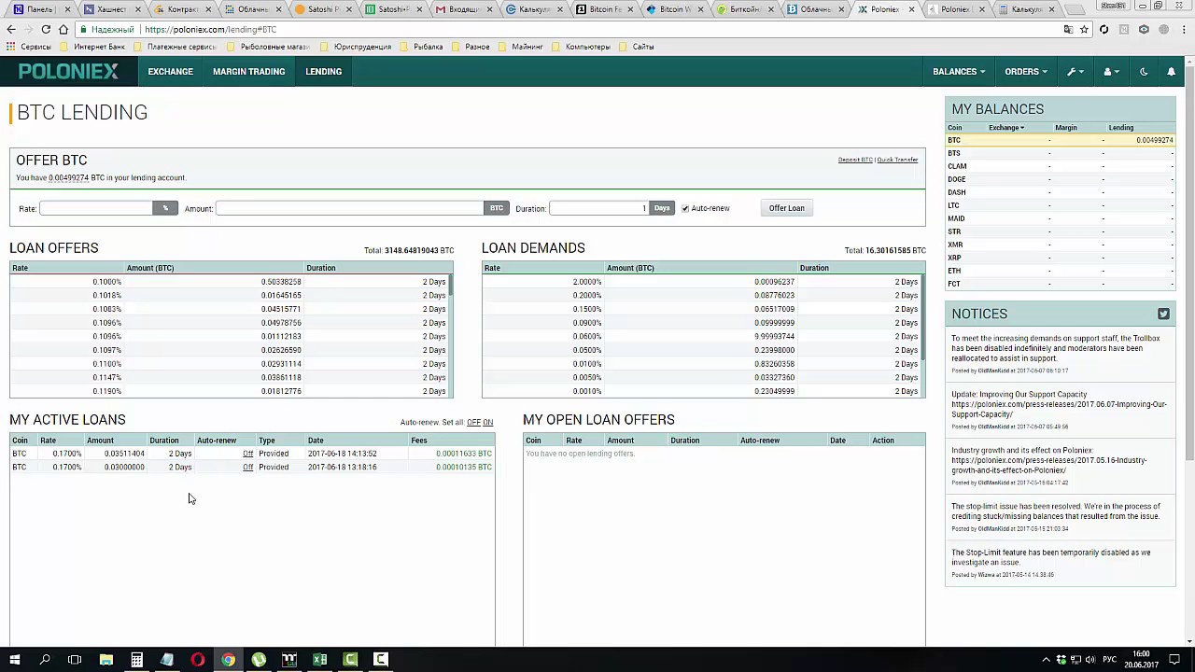Open notifications bell
The image size is (1195, 672).
[x=1171, y=72]
